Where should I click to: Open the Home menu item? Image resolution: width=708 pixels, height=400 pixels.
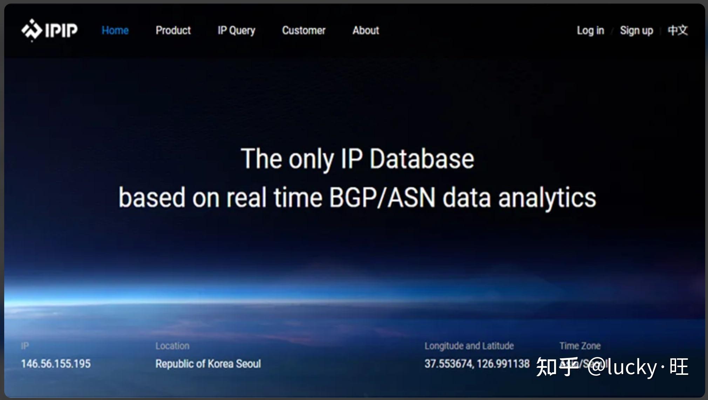click(115, 30)
